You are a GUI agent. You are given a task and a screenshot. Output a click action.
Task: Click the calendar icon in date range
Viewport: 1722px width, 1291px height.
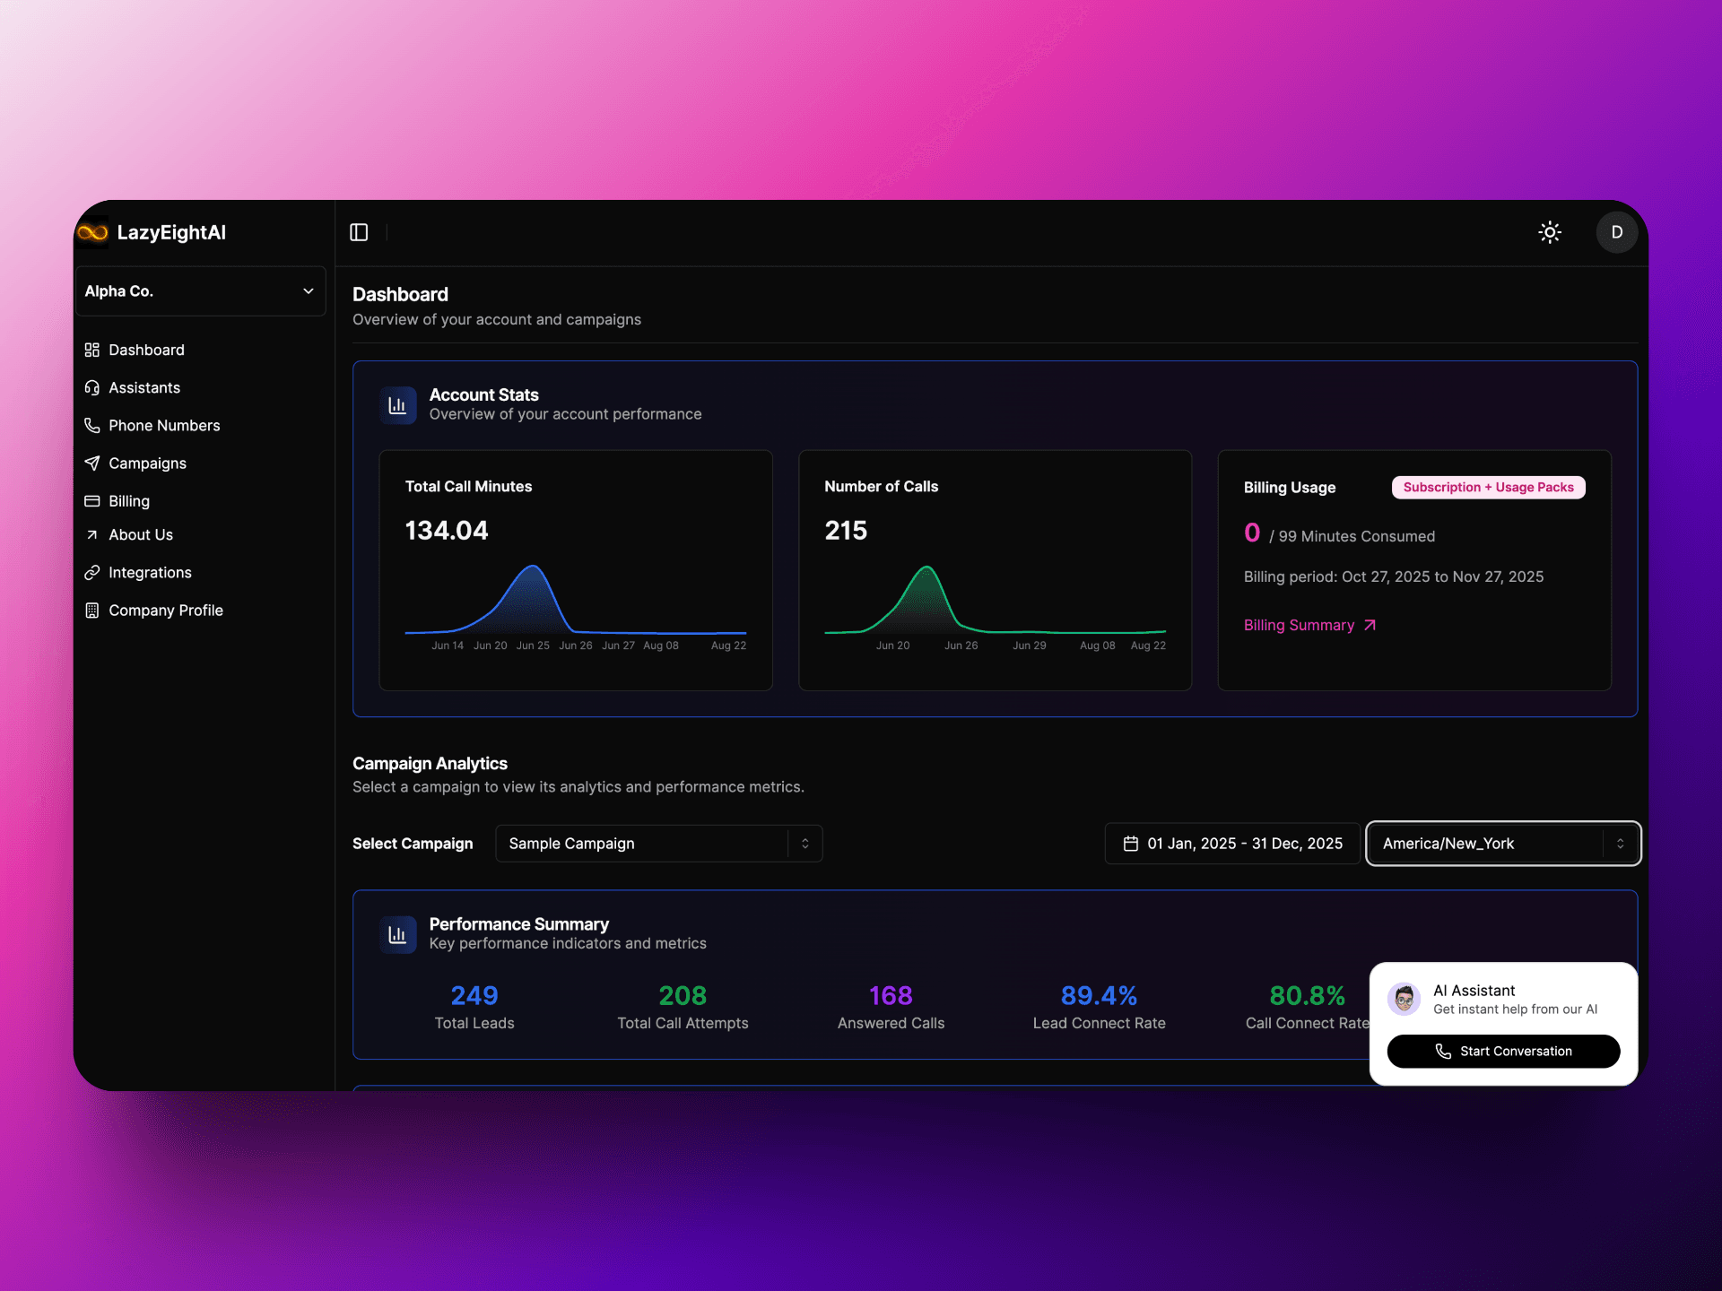(1131, 844)
